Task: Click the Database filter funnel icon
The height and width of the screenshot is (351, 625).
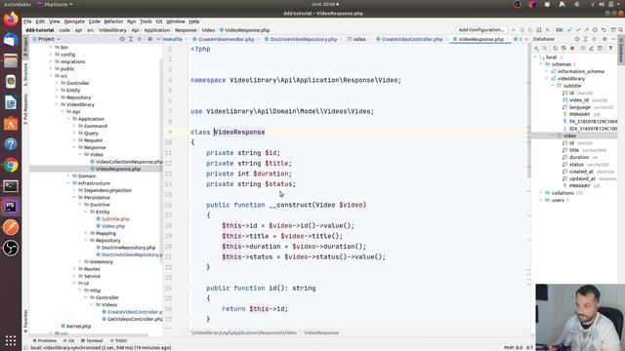Action: click(x=610, y=48)
